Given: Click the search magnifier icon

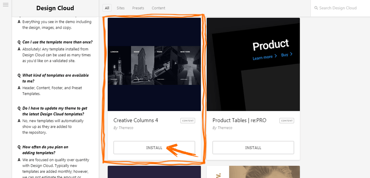Looking at the screenshot, I should (x=316, y=8).
